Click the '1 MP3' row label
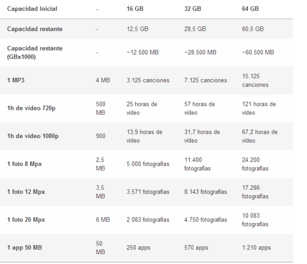 tap(16, 80)
